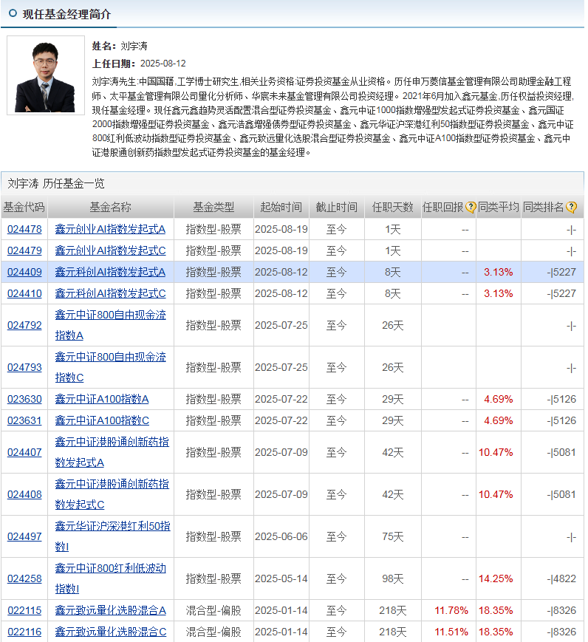Viewport: 588px width, 642px height.
Task: Click the 任职天数 column header
Action: click(393, 207)
